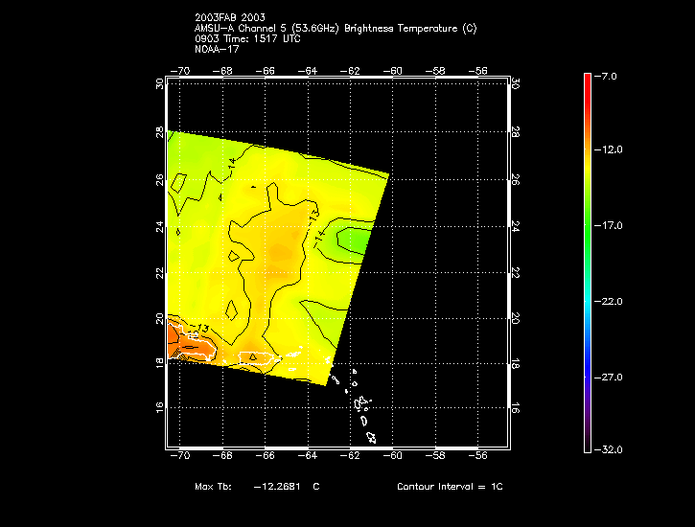Click the 30 latitude label on the left axis

point(159,83)
